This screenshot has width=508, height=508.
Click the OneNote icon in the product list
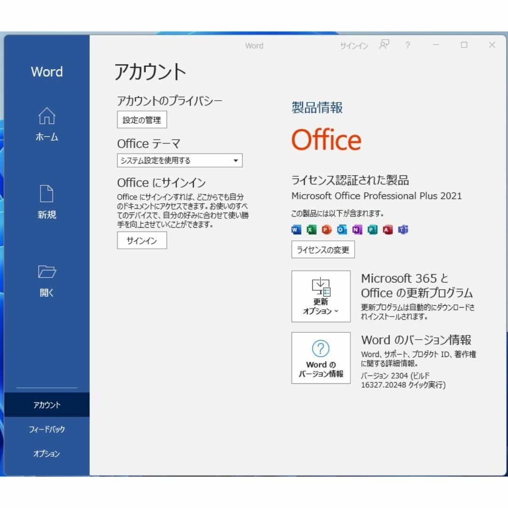tap(357, 230)
